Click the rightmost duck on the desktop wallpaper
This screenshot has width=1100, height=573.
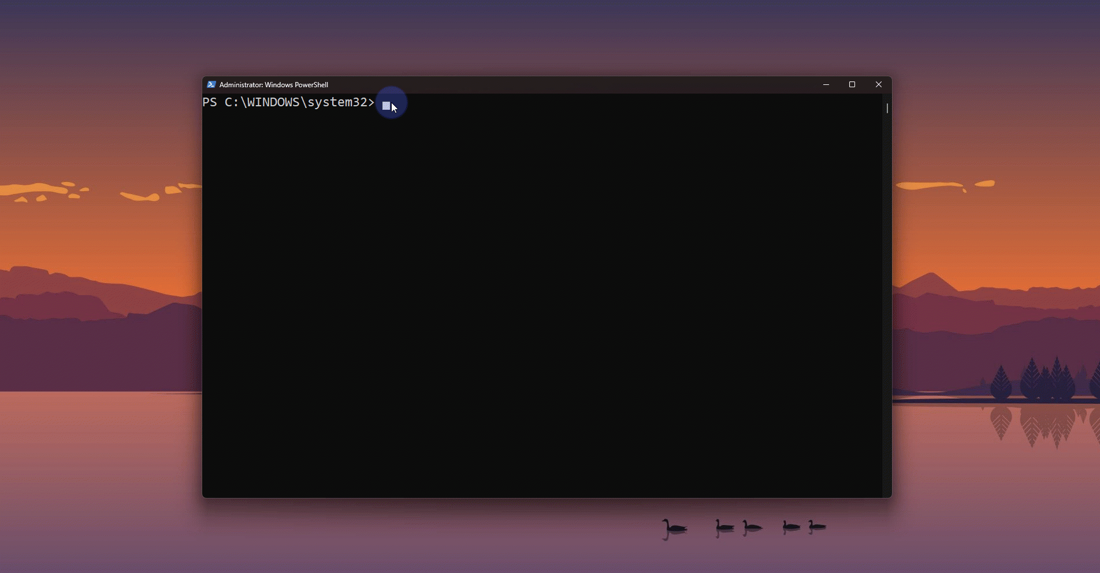(x=817, y=525)
